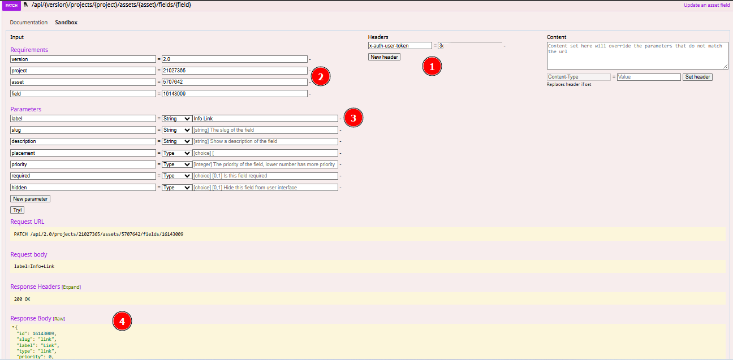Click the hidden parameter value field
The width and height of the screenshot is (733, 360).
coord(265,188)
